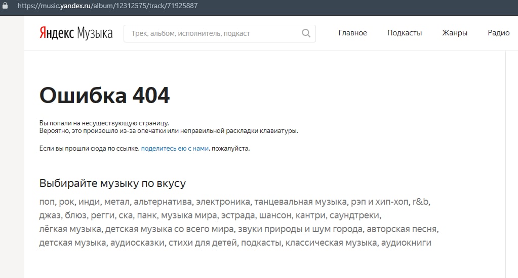The width and height of the screenshot is (518, 278).
Task: Open the кантри genre link
Action: 310,216
